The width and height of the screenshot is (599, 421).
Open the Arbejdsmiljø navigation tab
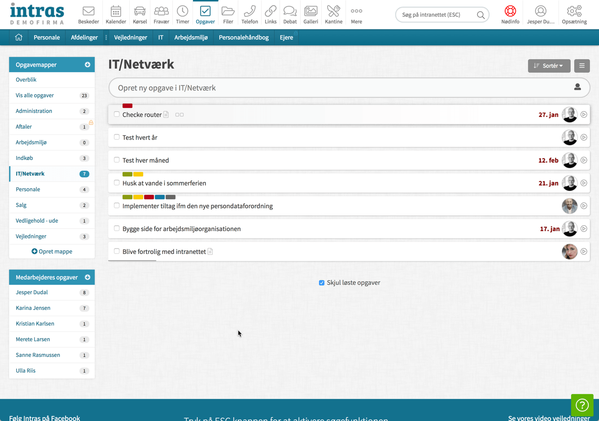pos(191,38)
